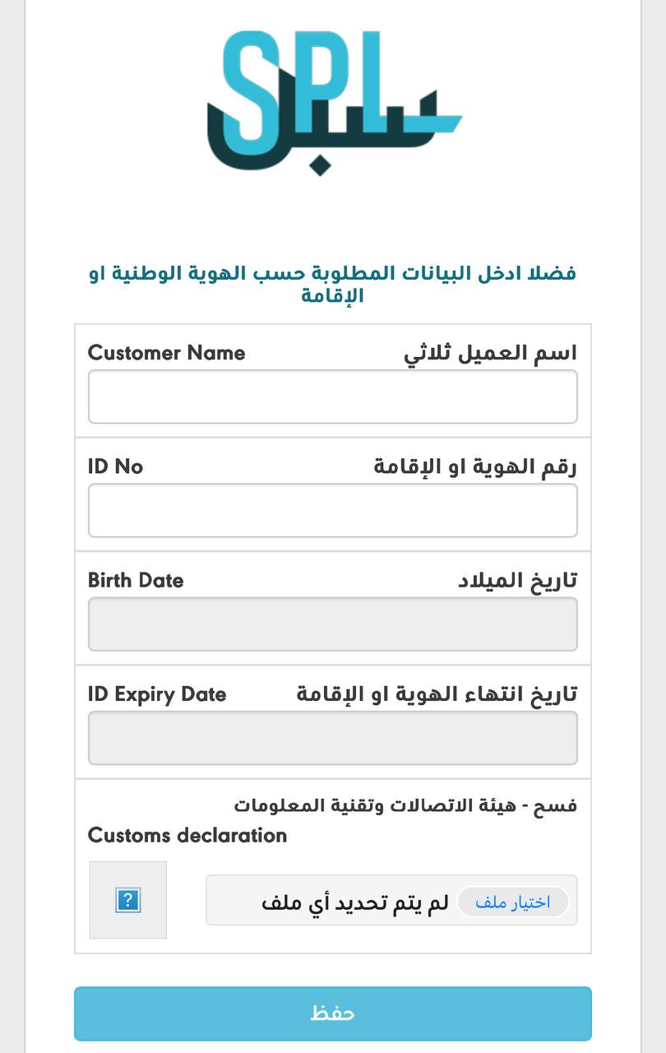Click the English "Customer Name" label
This screenshot has height=1053, width=666.
pos(166,353)
